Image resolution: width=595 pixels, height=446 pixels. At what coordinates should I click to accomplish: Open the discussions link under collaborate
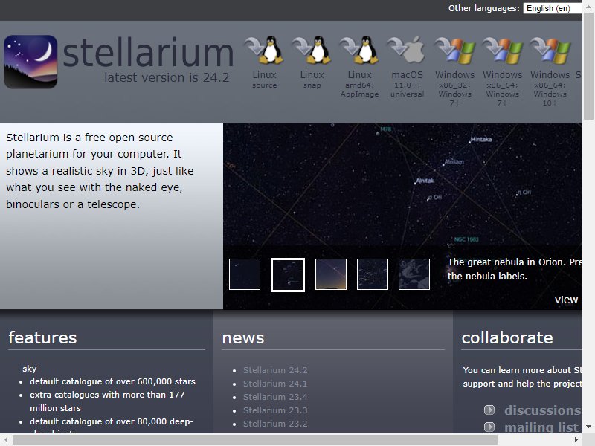[542, 410]
